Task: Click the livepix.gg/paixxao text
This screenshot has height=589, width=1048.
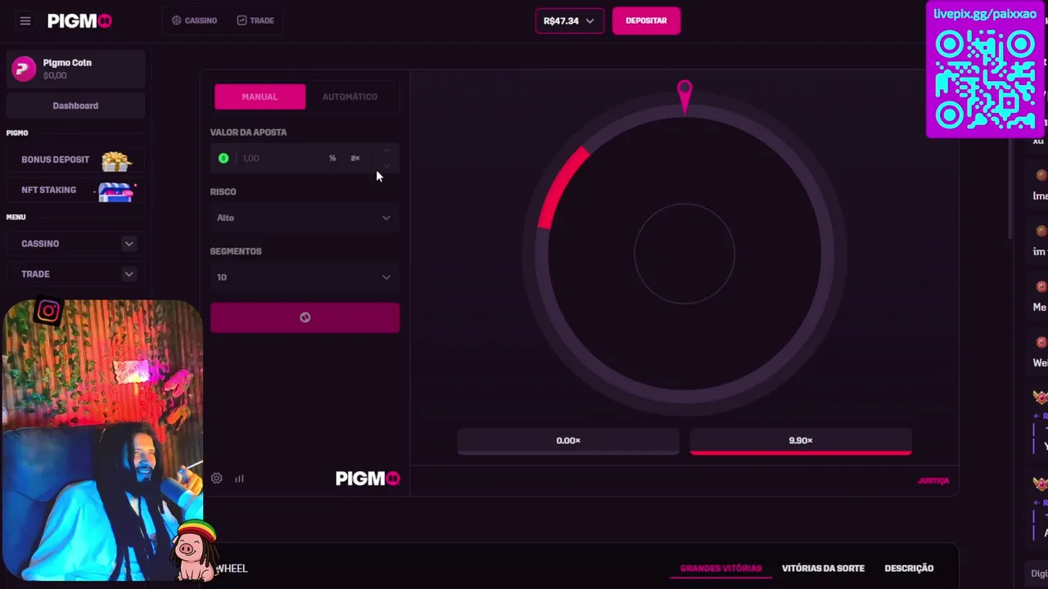Action: 984,14
